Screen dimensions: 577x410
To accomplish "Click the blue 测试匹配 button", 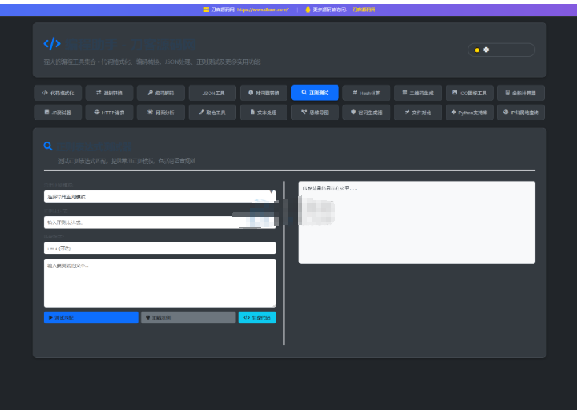I will point(91,318).
